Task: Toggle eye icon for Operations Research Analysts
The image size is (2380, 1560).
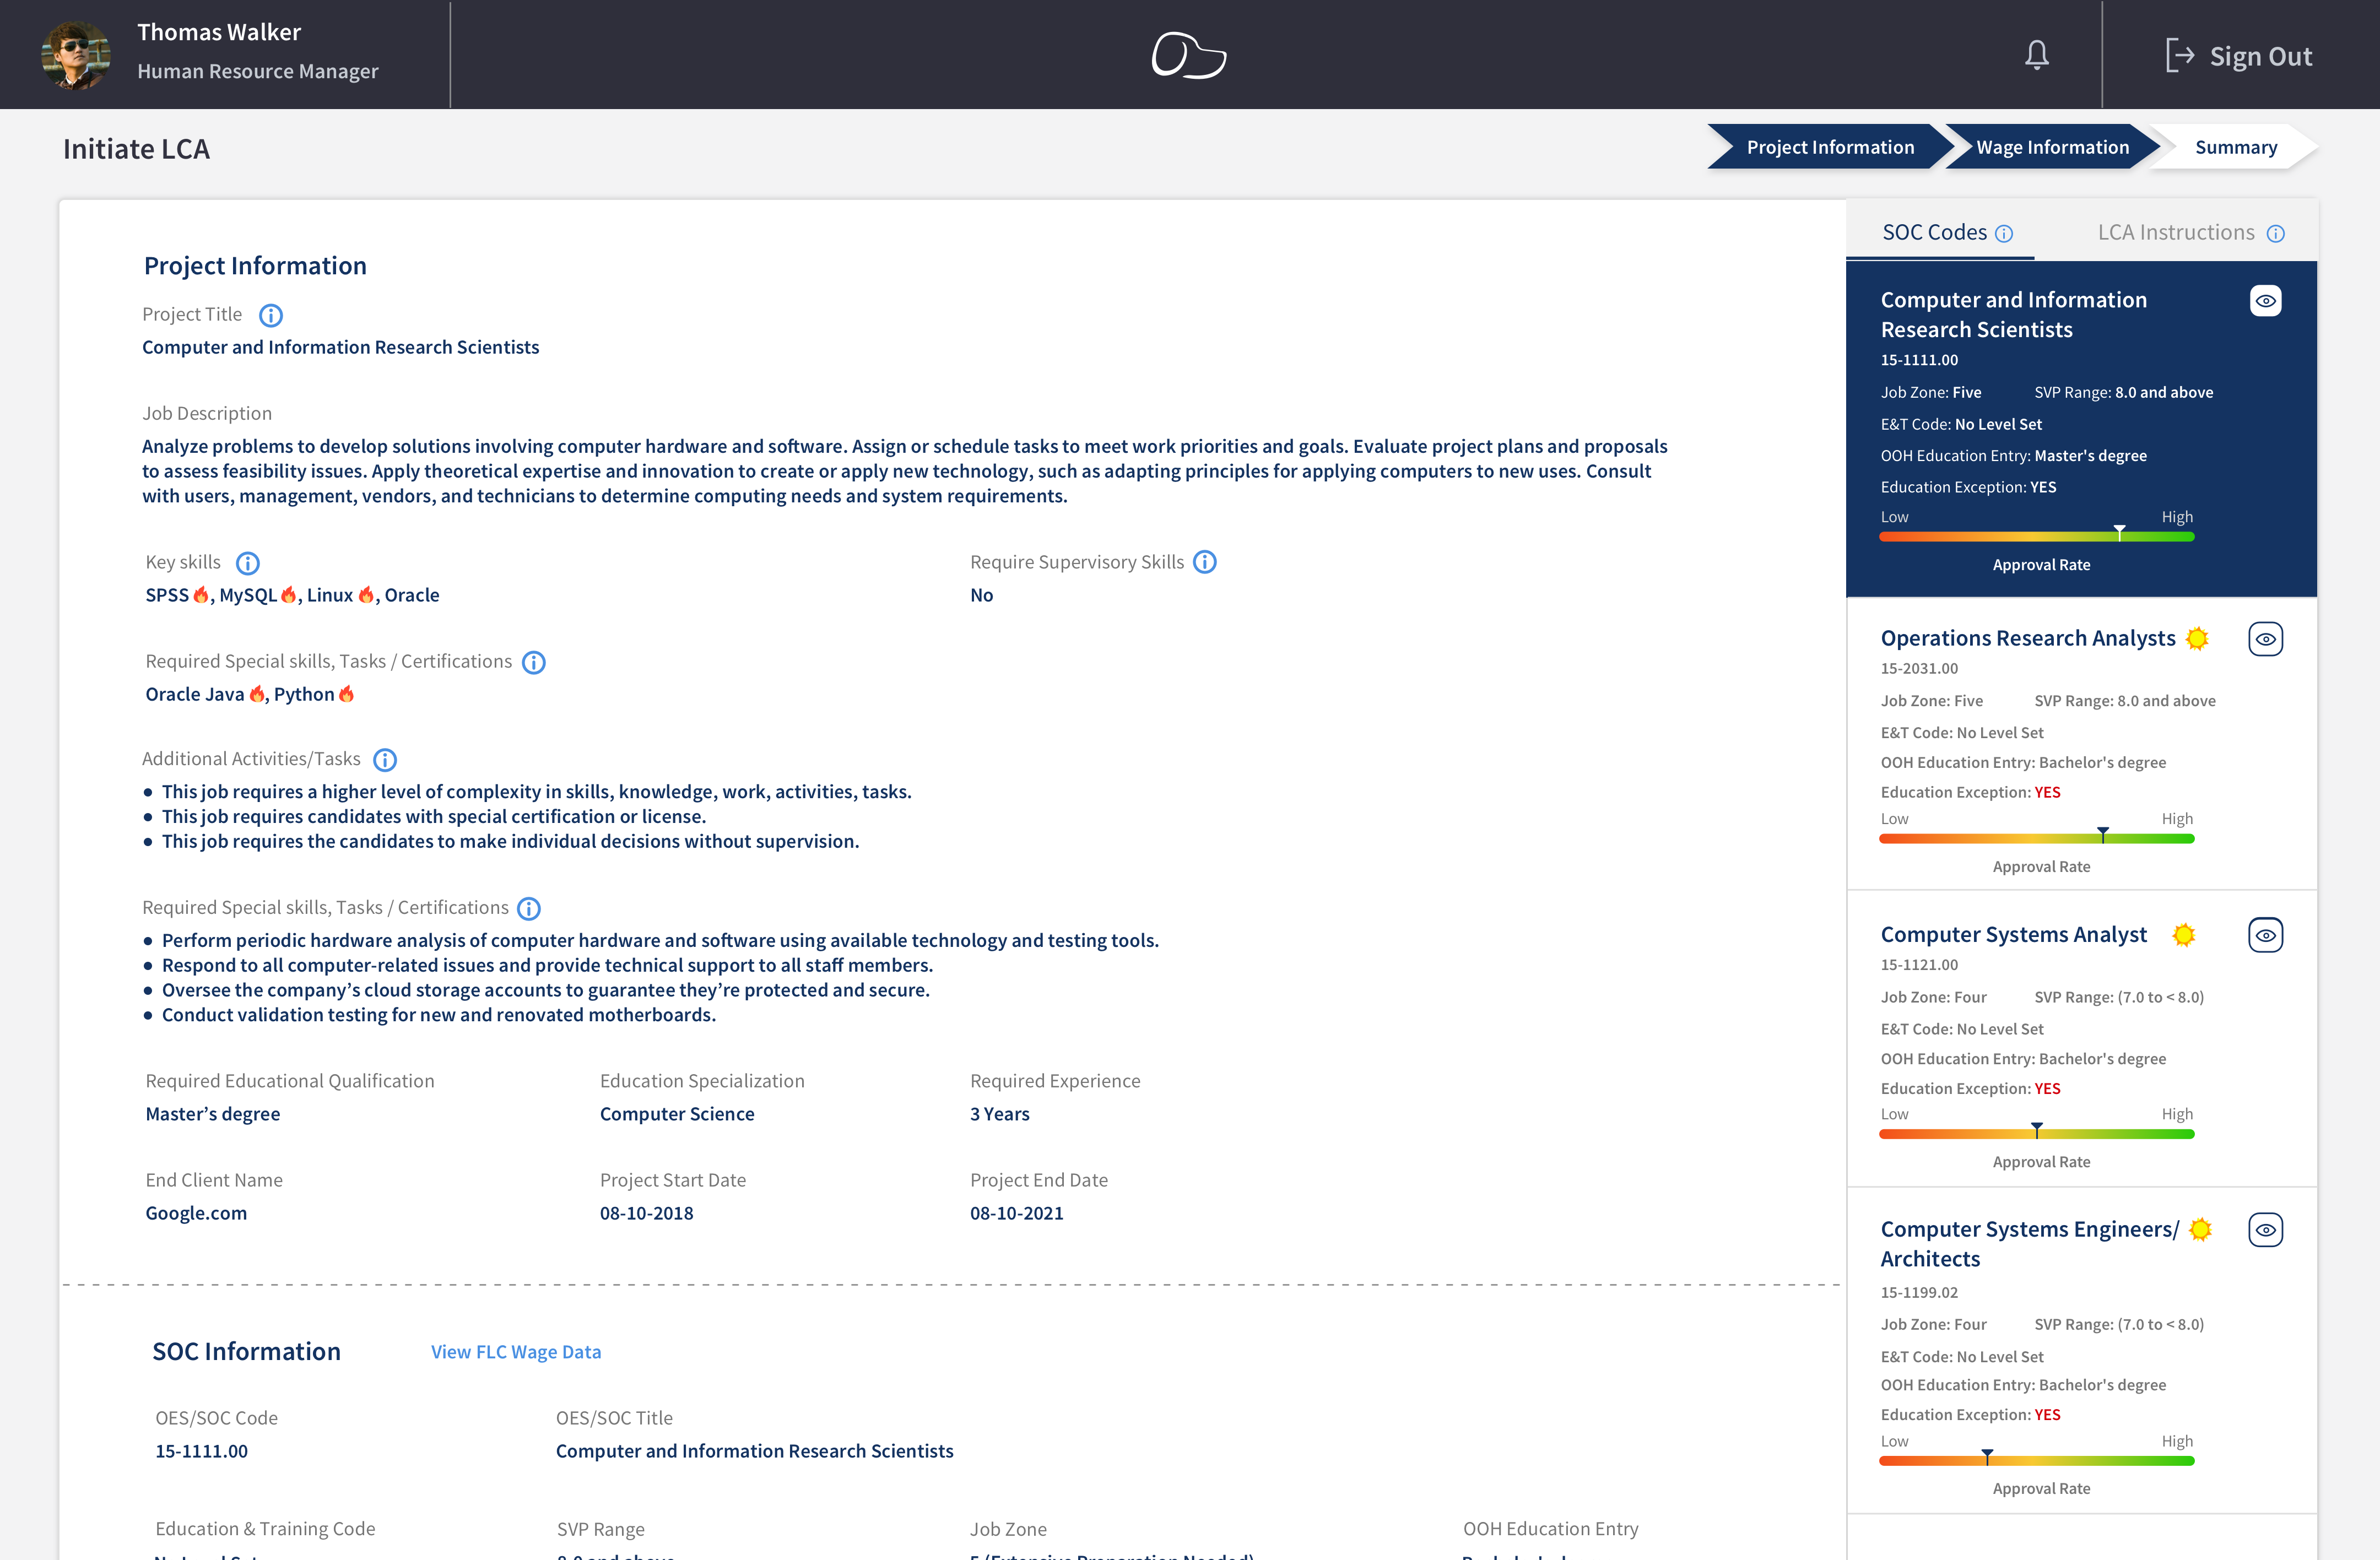Action: coord(2265,639)
